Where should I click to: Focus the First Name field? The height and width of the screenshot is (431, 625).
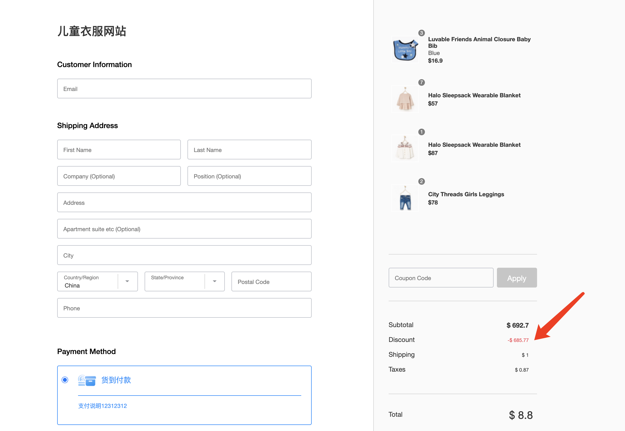pos(119,150)
